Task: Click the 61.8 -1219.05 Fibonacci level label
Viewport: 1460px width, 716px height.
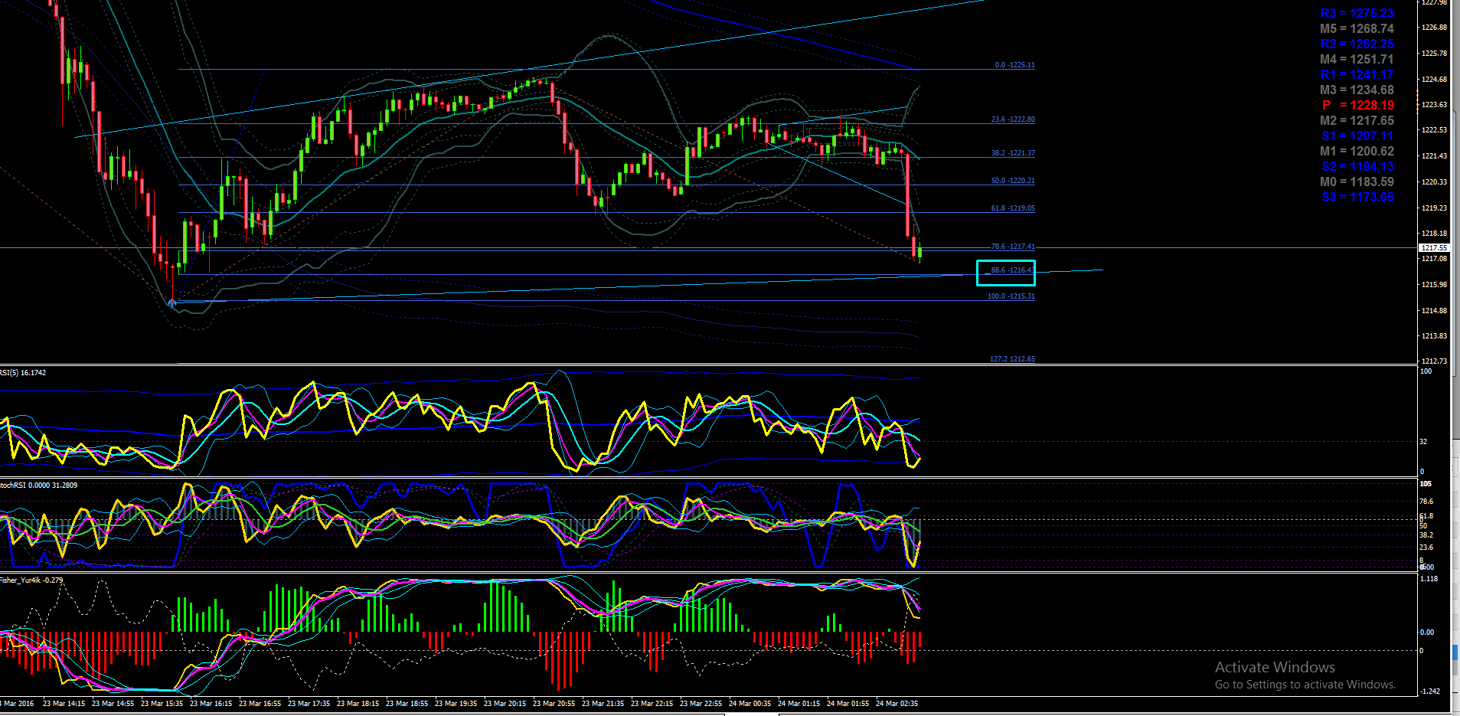Action: 1013,208
